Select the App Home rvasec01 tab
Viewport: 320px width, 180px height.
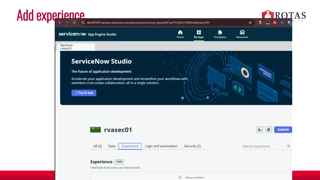pos(76,47)
